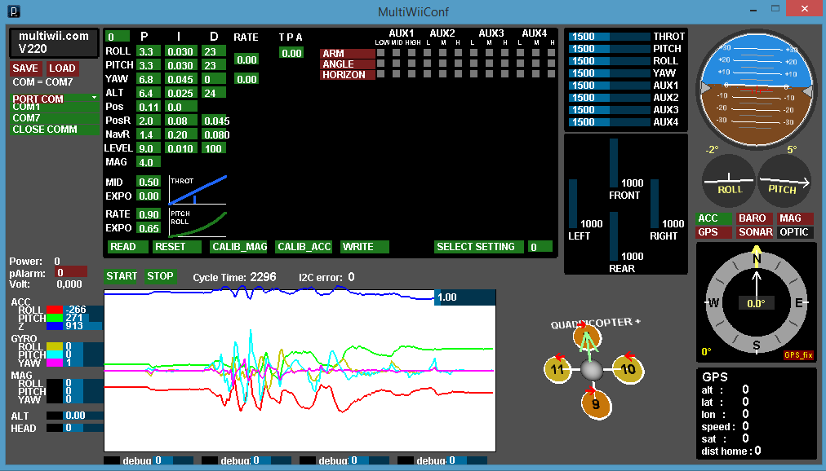The height and width of the screenshot is (471, 826).
Task: Toggle ARM on AUX1 HIGH
Action: click(412, 53)
